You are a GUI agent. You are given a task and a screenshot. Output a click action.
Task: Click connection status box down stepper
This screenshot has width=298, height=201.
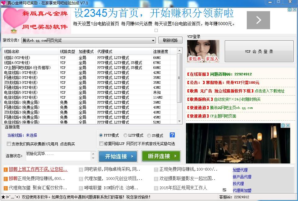point(93,158)
